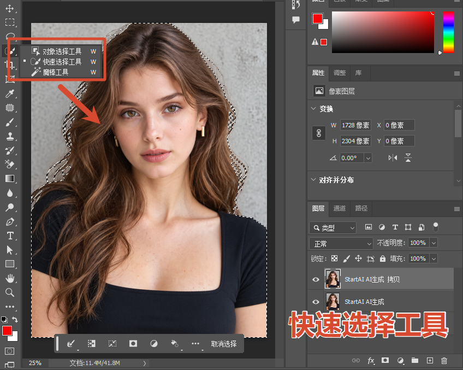
Task: Open the 正常 blend mode dropdown
Action: [x=341, y=244]
